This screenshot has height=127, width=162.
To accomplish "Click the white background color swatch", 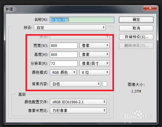I will coord(105,84).
